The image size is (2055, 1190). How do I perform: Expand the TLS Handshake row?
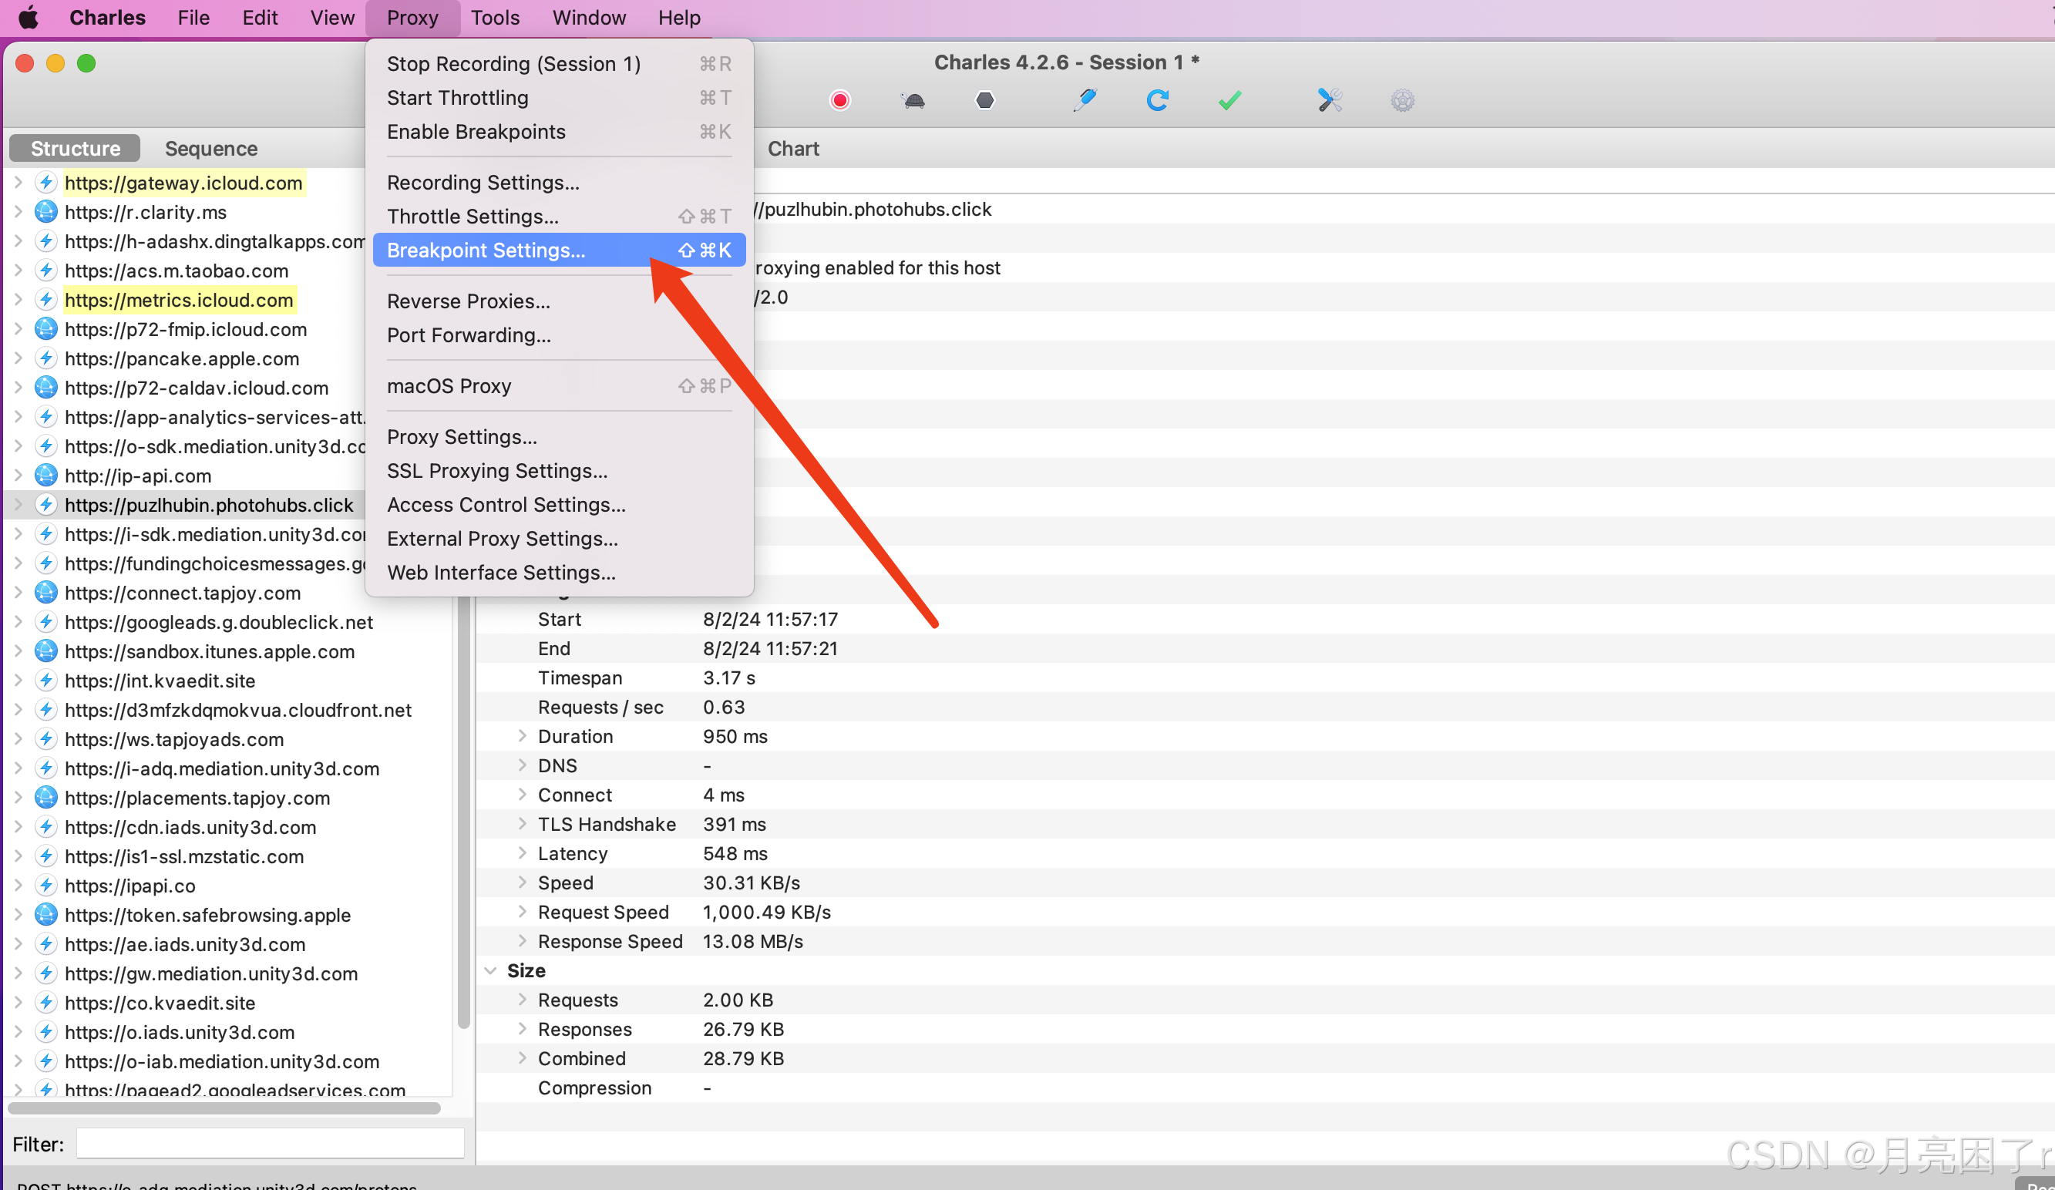pyautogui.click(x=522, y=825)
